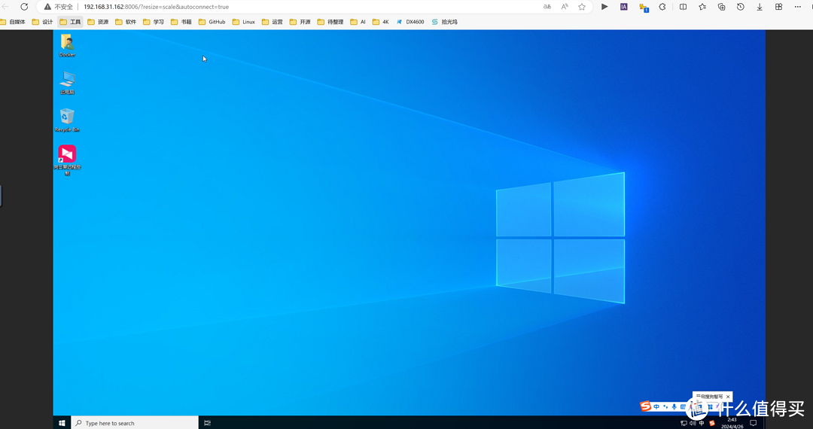Image resolution: width=813 pixels, height=429 pixels.
Task: Click the 不安全 site security warning
Action: click(x=59, y=7)
